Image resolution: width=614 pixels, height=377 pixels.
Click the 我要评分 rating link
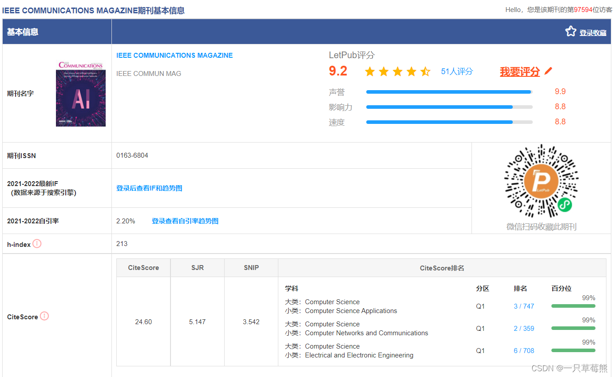click(520, 71)
